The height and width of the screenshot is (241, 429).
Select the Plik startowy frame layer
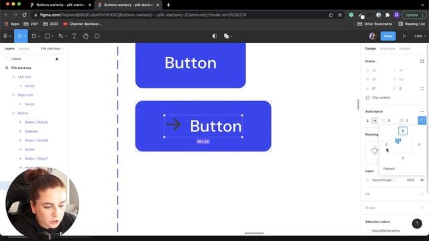point(21,68)
